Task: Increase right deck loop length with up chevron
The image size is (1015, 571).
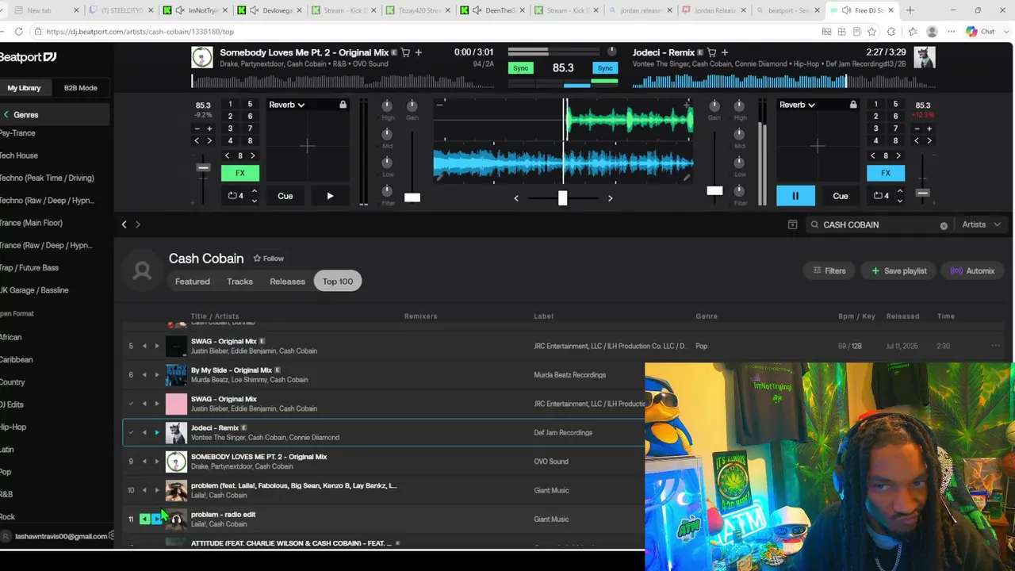Action: tap(900, 191)
